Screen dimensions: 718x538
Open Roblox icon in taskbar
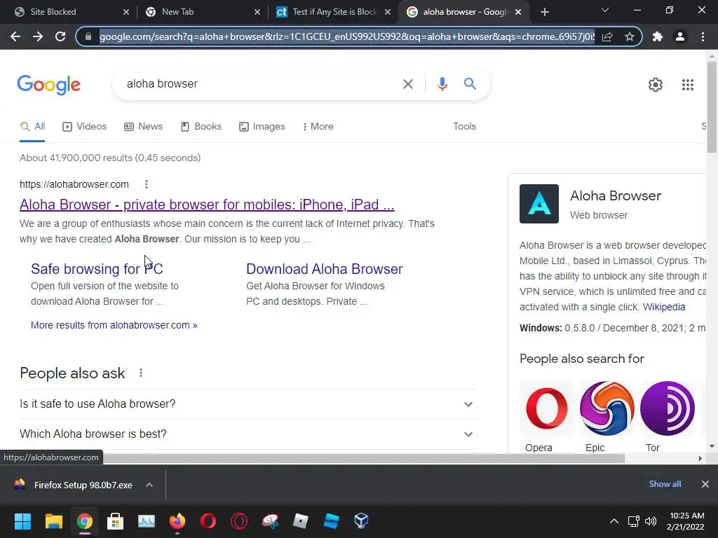[300, 521]
